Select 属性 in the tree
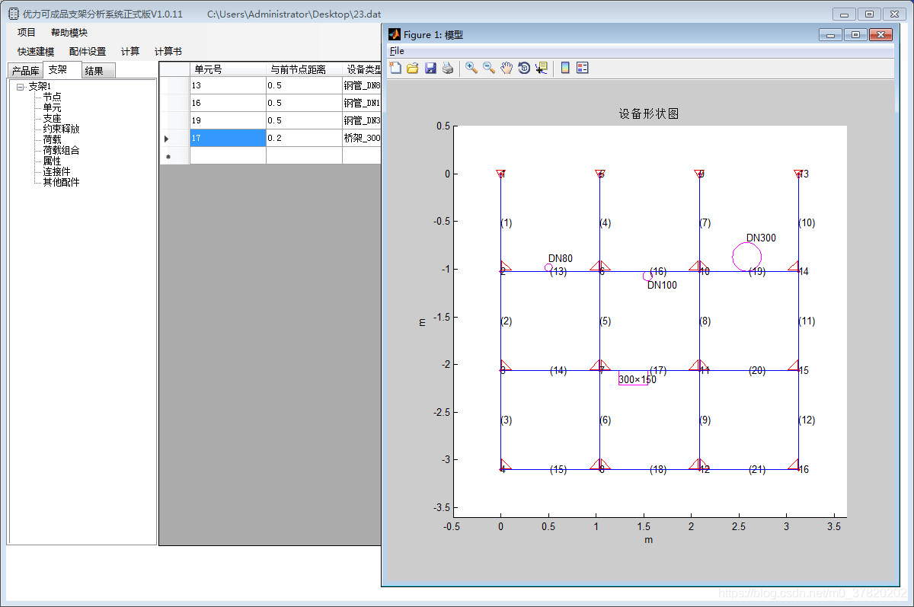Image resolution: width=914 pixels, height=607 pixels. tap(53, 161)
